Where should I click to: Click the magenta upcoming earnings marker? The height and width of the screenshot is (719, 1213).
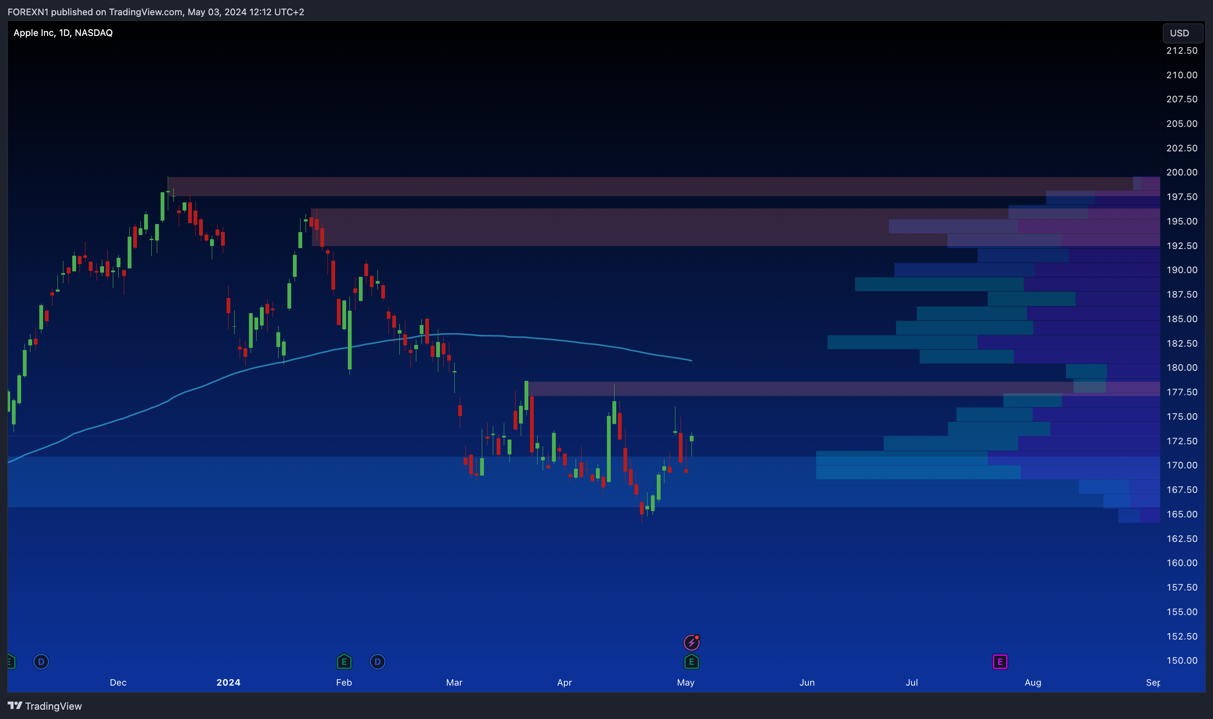pos(1000,662)
